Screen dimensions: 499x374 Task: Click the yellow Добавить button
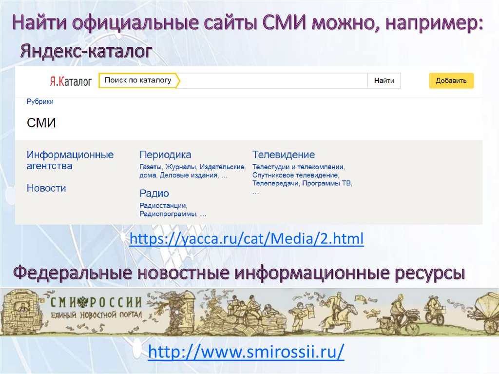[451, 81]
